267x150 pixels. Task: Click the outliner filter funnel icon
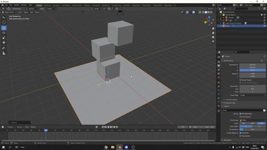[259, 8]
